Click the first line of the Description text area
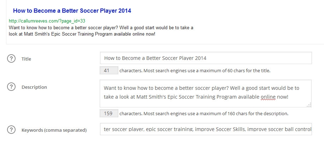The height and width of the screenshot is (143, 324). (201, 88)
